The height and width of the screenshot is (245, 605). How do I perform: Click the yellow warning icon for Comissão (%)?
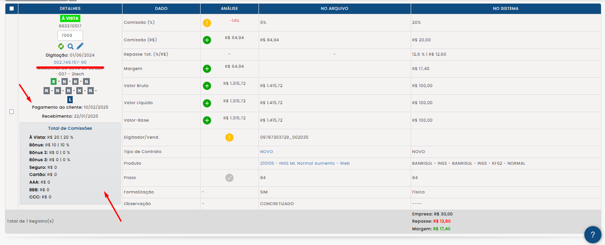click(x=207, y=23)
